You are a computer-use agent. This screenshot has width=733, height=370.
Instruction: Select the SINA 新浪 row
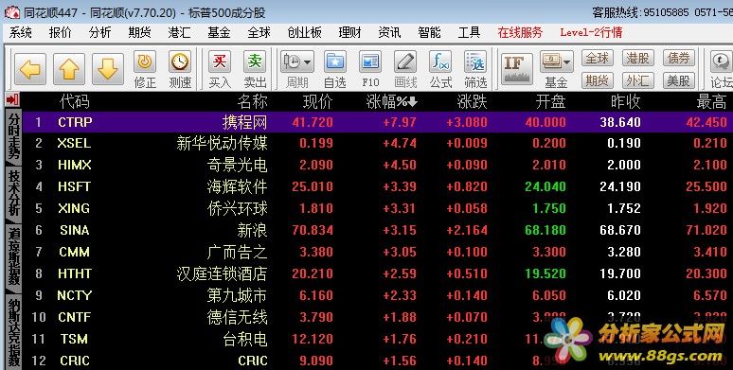tap(378, 230)
